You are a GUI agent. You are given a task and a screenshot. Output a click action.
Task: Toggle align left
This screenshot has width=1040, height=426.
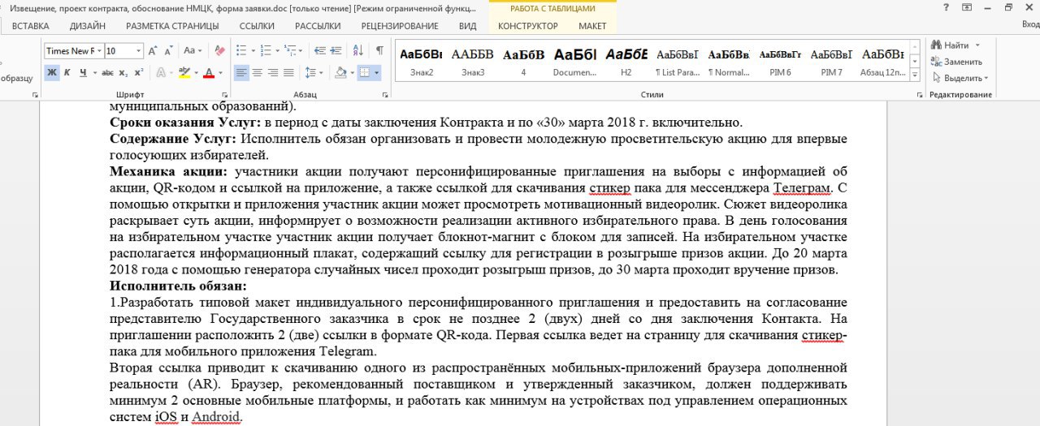(x=241, y=73)
